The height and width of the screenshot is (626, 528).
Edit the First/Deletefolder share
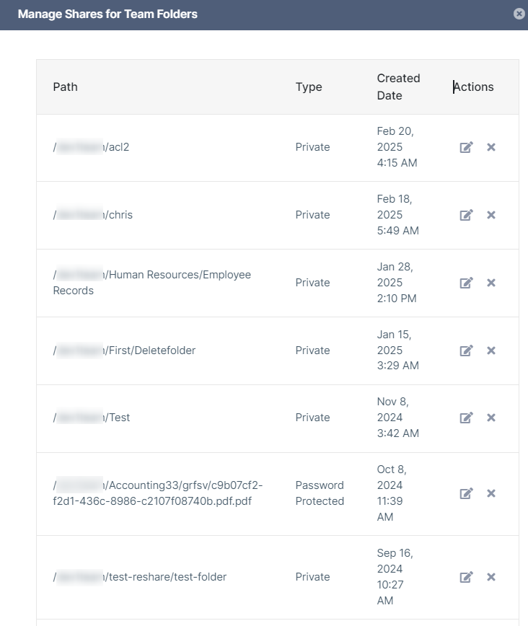pos(467,351)
